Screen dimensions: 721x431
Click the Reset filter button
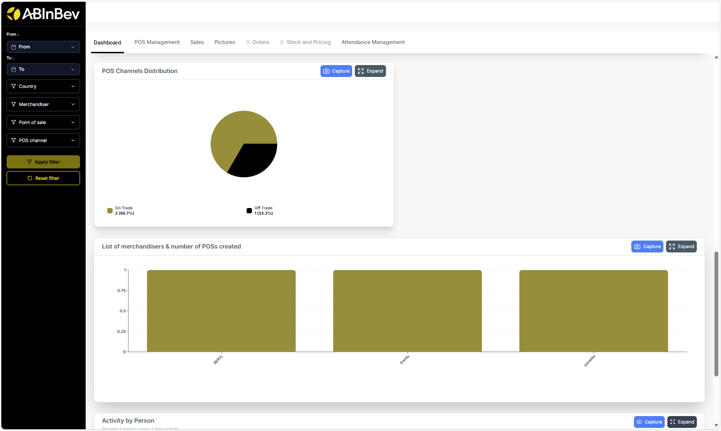(x=43, y=178)
